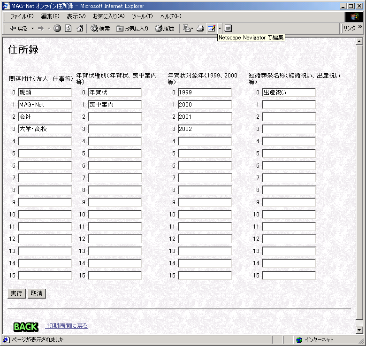Click the input field containing 出産祝い

coord(289,92)
